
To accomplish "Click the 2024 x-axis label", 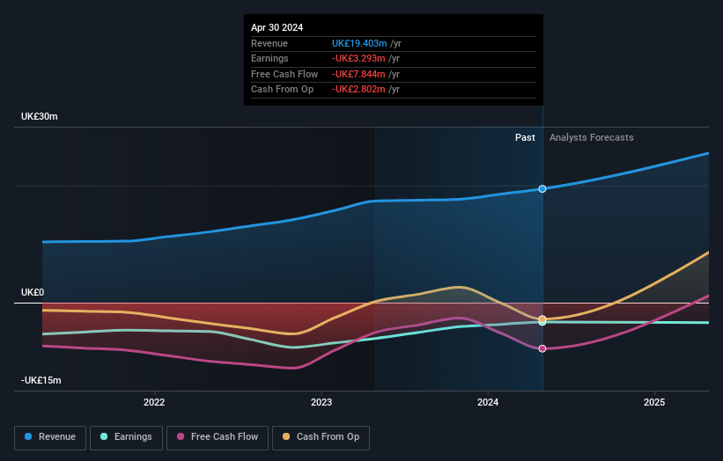I will [x=488, y=403].
